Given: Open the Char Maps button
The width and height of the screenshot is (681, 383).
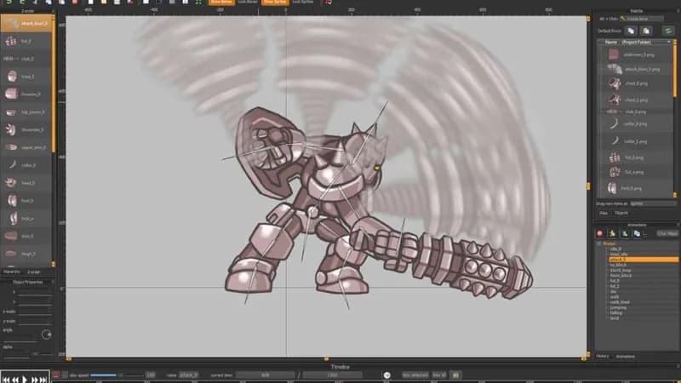Looking at the screenshot, I should (x=667, y=233).
